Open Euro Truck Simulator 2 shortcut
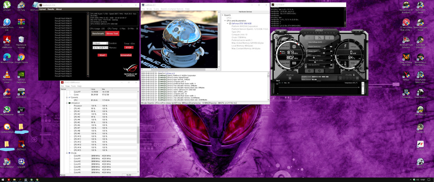The image size is (434, 182). click(x=420, y=42)
